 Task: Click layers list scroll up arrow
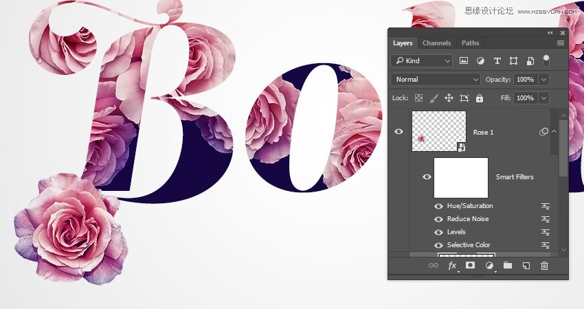[x=563, y=115]
